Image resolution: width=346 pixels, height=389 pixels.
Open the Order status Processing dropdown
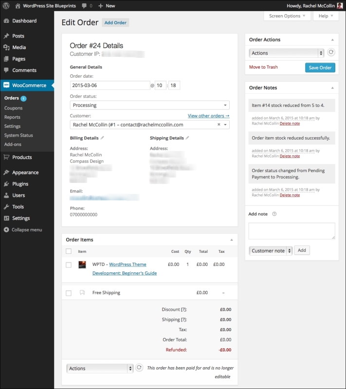pyautogui.click(x=150, y=105)
